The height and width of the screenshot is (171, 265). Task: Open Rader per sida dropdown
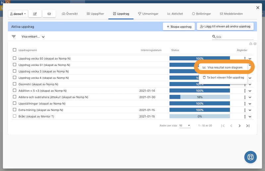(185, 125)
